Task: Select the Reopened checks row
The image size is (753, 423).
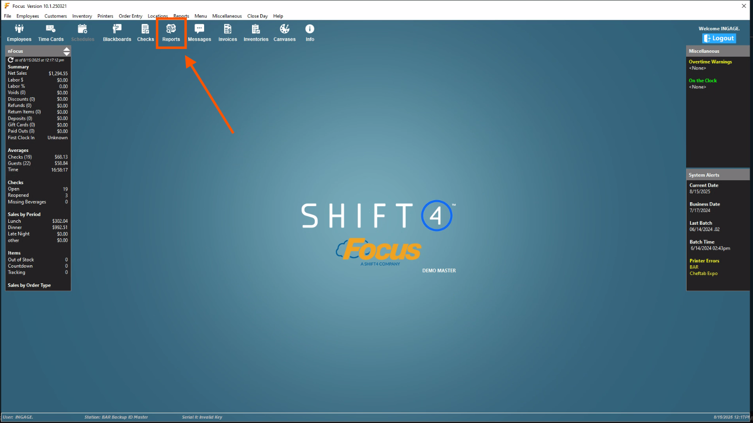Action: 38,195
